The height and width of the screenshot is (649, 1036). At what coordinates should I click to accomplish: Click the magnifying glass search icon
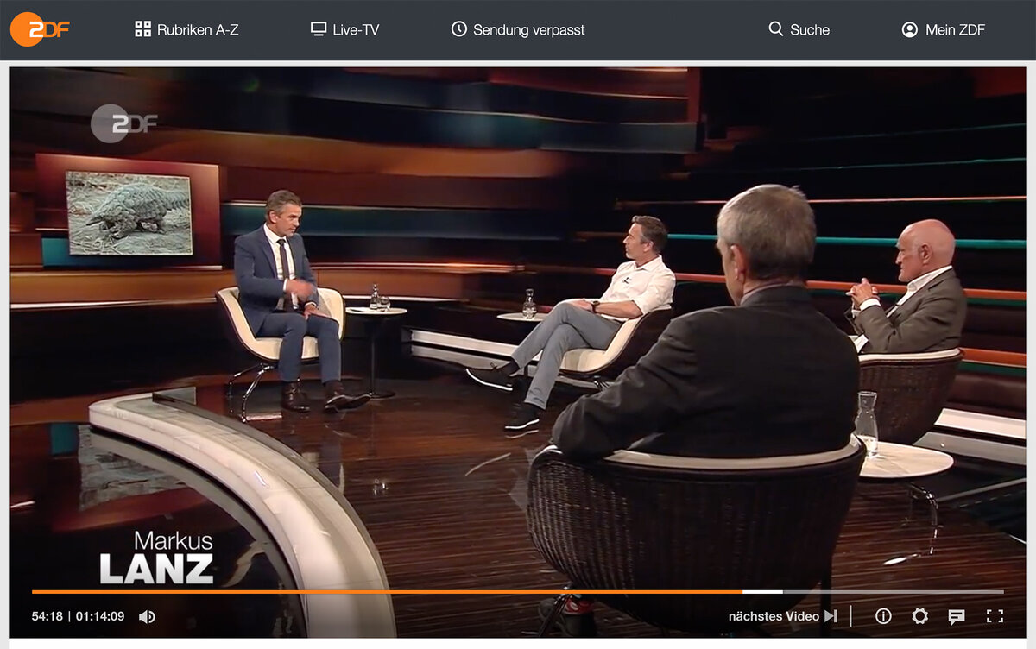tap(775, 29)
